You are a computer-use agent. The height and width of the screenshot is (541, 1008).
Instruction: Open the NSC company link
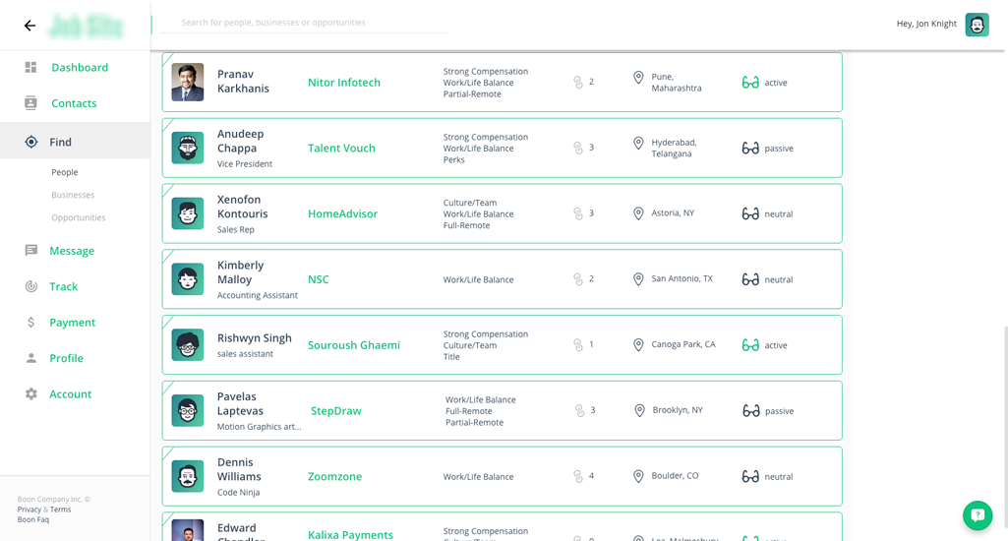319,279
